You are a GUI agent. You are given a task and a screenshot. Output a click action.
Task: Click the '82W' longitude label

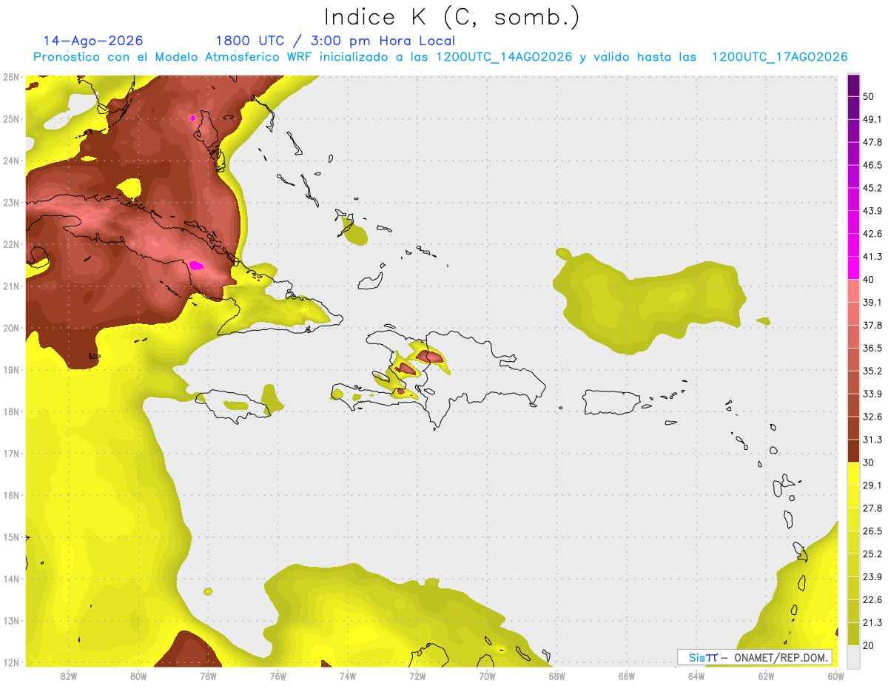click(68, 676)
